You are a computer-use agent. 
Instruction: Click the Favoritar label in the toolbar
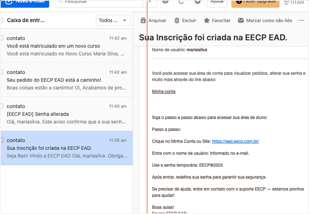[x=221, y=21]
